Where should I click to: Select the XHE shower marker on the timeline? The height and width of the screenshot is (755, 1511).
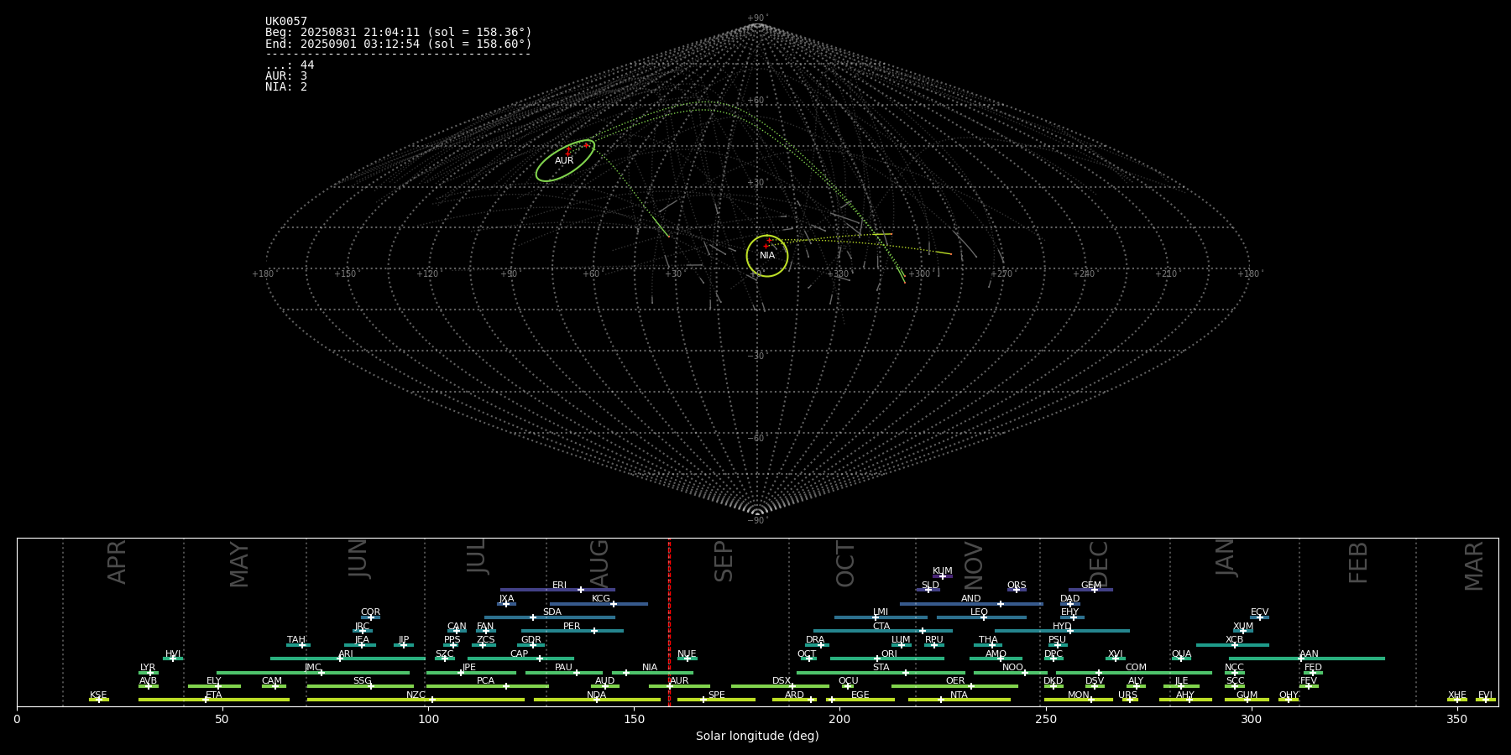tap(1457, 700)
